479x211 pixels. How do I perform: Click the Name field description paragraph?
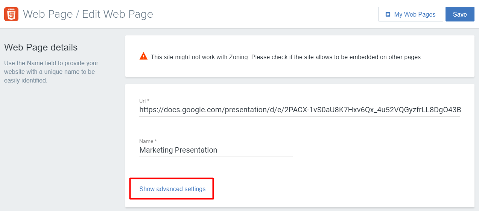pyautogui.click(x=51, y=72)
